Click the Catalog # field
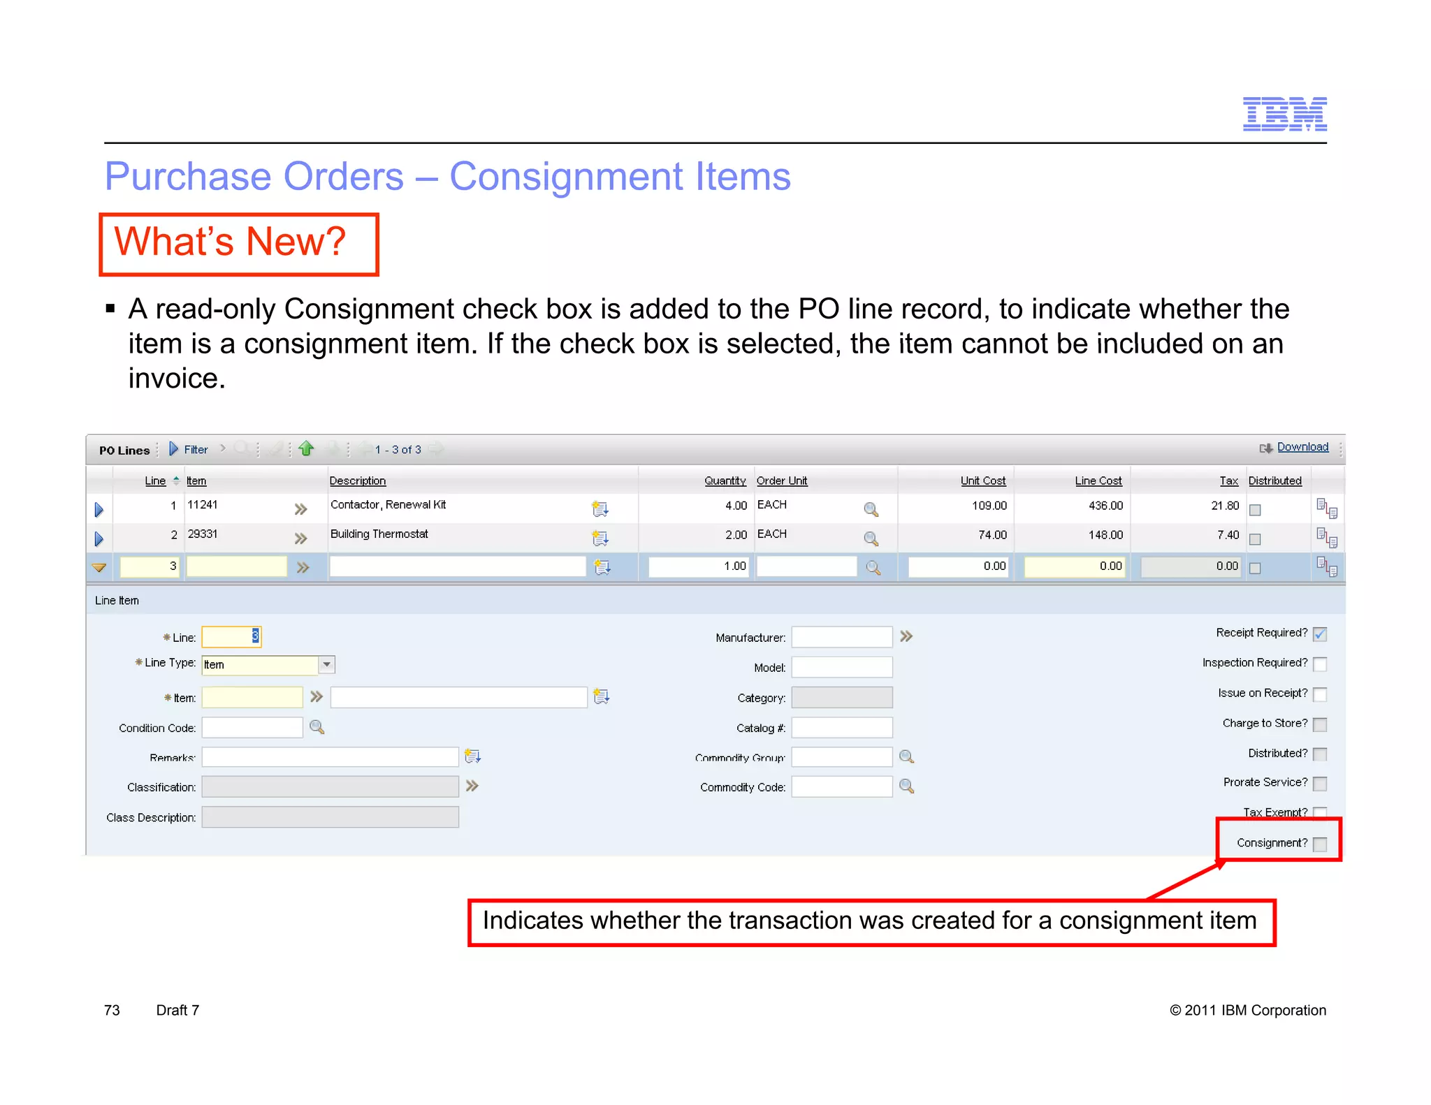 tap(842, 727)
